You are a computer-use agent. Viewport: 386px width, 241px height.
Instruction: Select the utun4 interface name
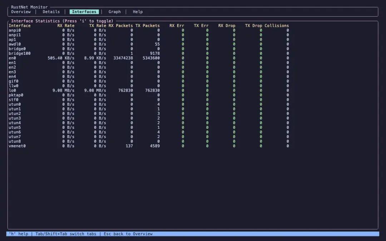click(x=15, y=123)
